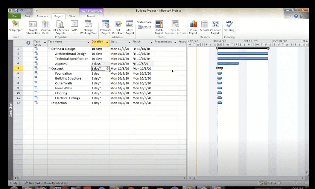The image size is (315, 189).
Task: Adjust Duration spinner for Costruct
Action: 108,69
